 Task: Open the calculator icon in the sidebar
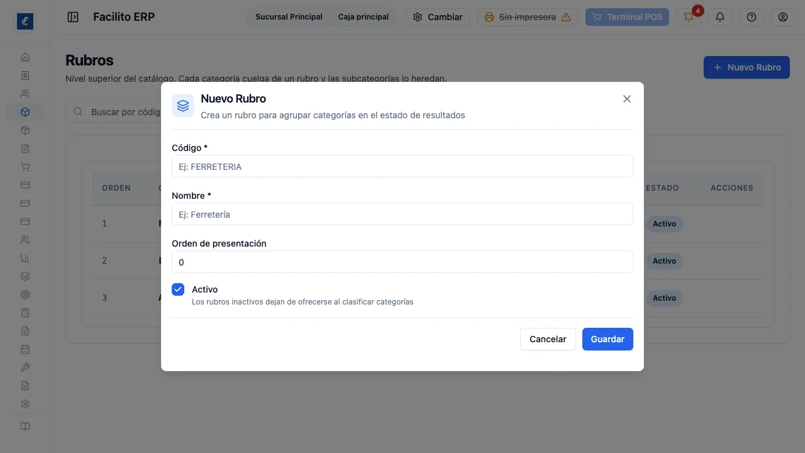coord(25,313)
